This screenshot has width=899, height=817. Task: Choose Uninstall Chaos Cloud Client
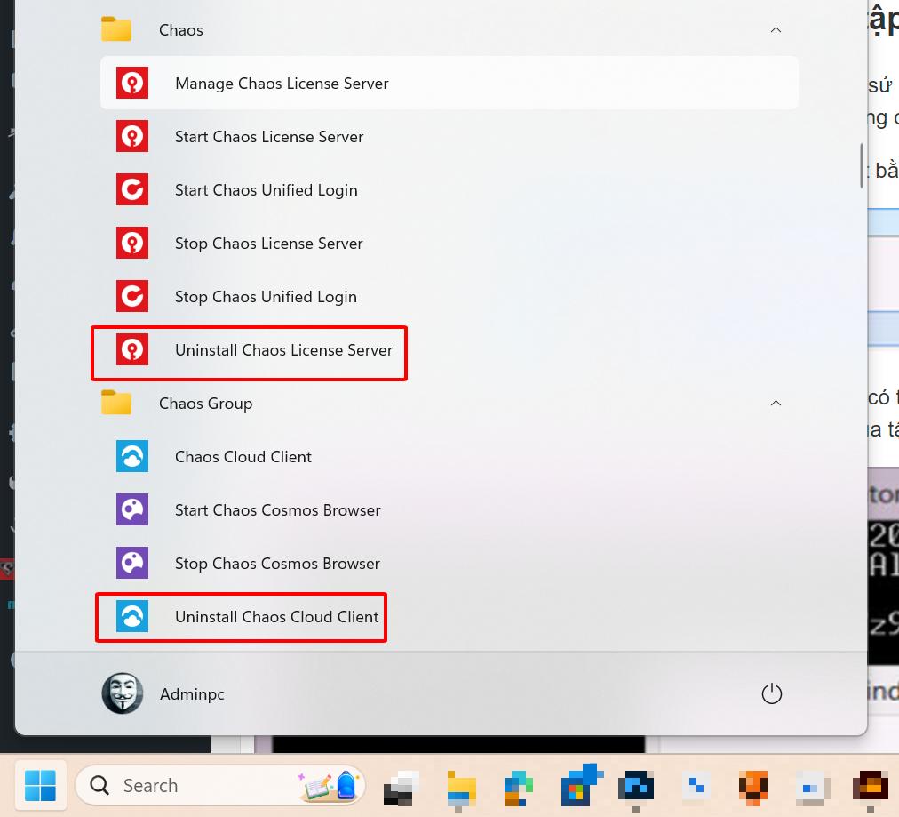(276, 617)
